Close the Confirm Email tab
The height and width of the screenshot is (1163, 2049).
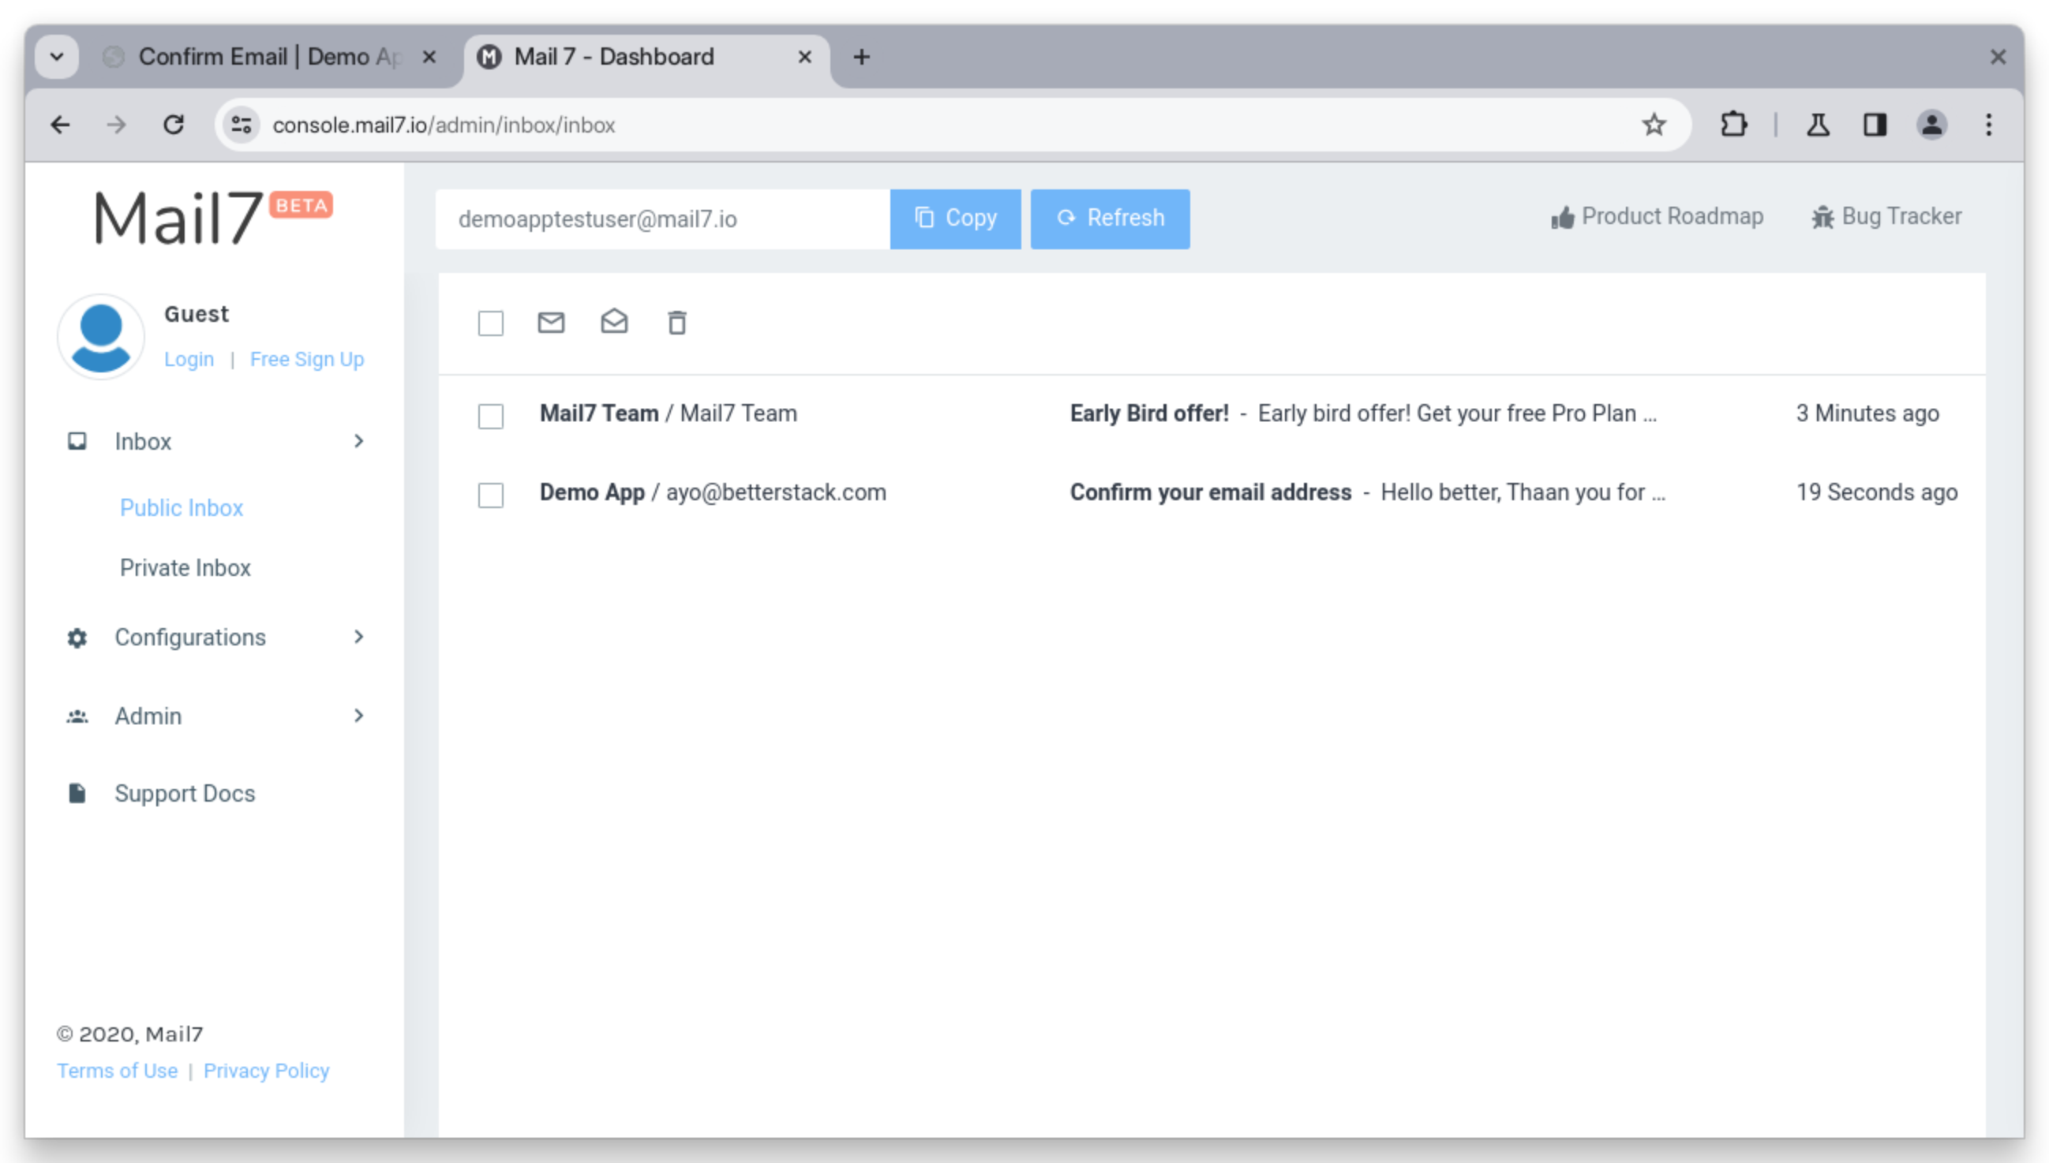[429, 57]
